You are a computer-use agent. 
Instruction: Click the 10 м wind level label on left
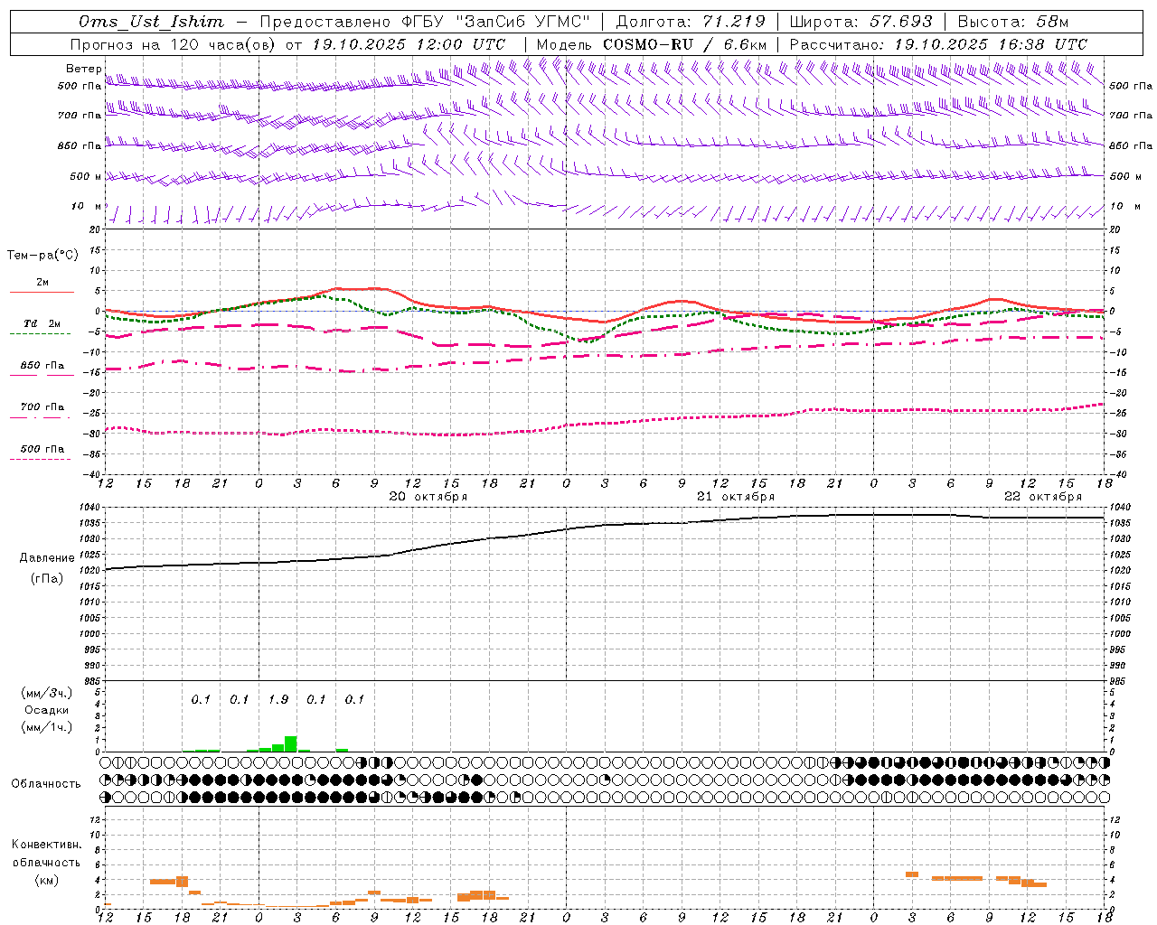click(x=87, y=206)
